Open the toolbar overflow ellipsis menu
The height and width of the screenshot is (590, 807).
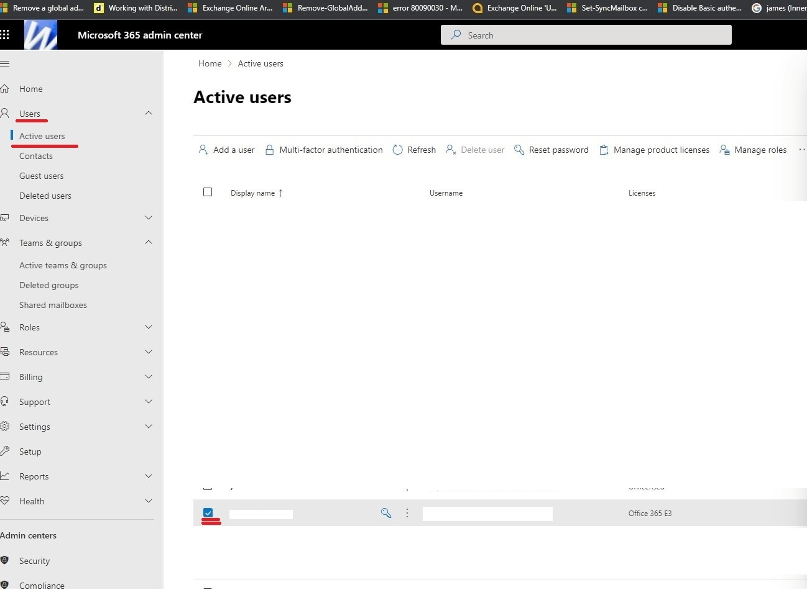pyautogui.click(x=802, y=150)
